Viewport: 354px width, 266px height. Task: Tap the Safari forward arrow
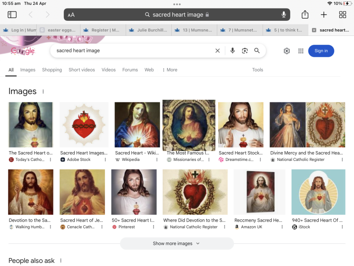point(47,15)
